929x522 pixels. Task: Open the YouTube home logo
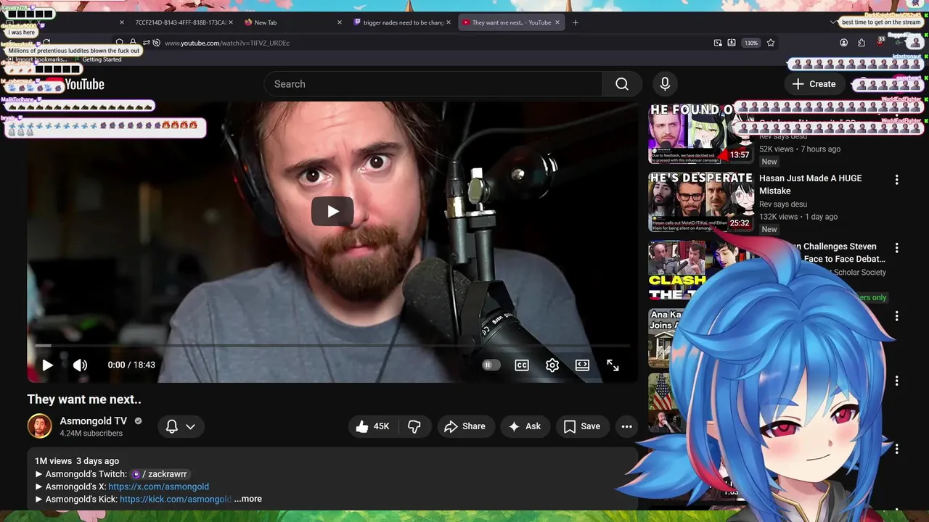pos(76,85)
